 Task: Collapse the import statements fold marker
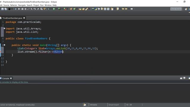click(4, 29)
